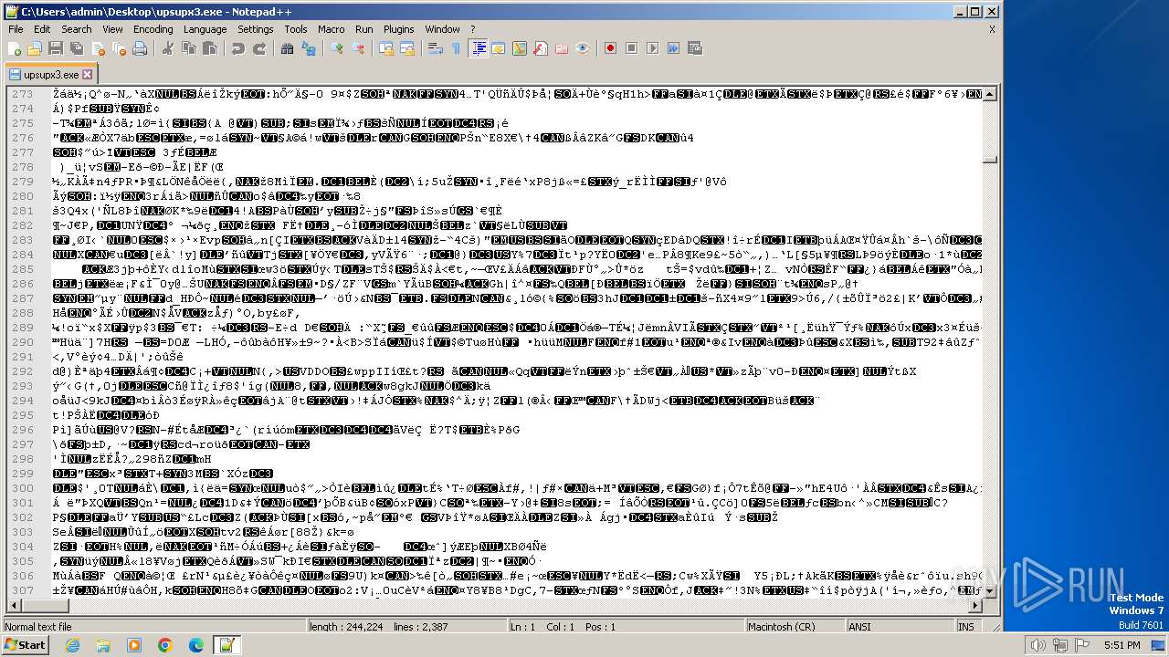Click 'Normal text file' status text

click(38, 627)
